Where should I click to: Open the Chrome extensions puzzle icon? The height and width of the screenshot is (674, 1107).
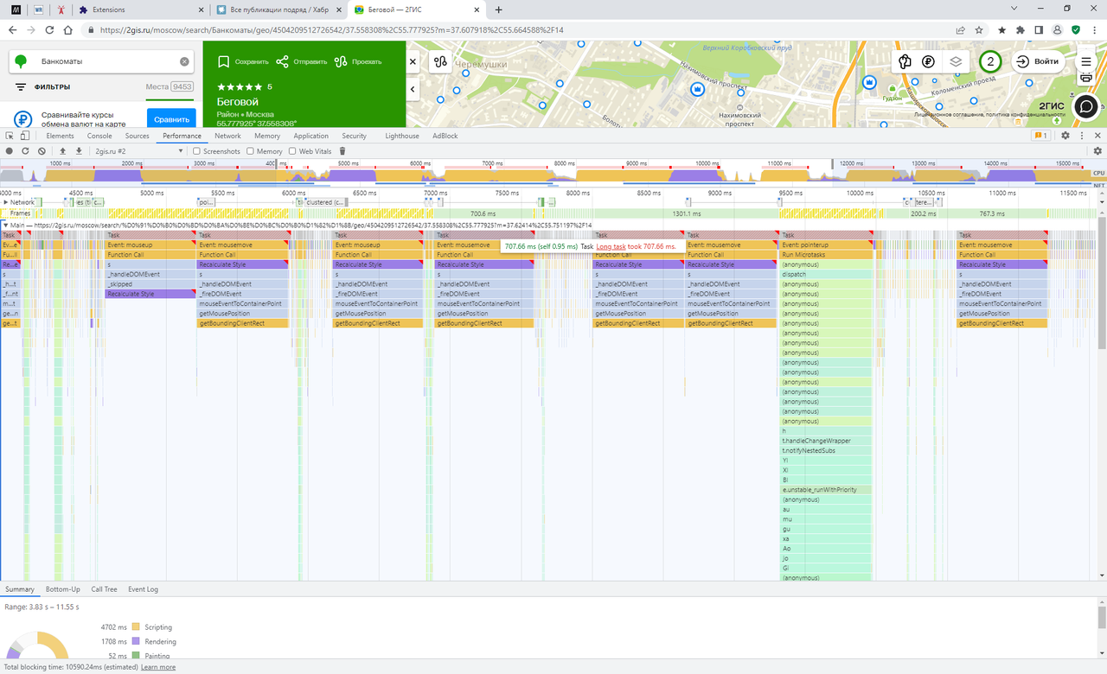pos(1021,29)
